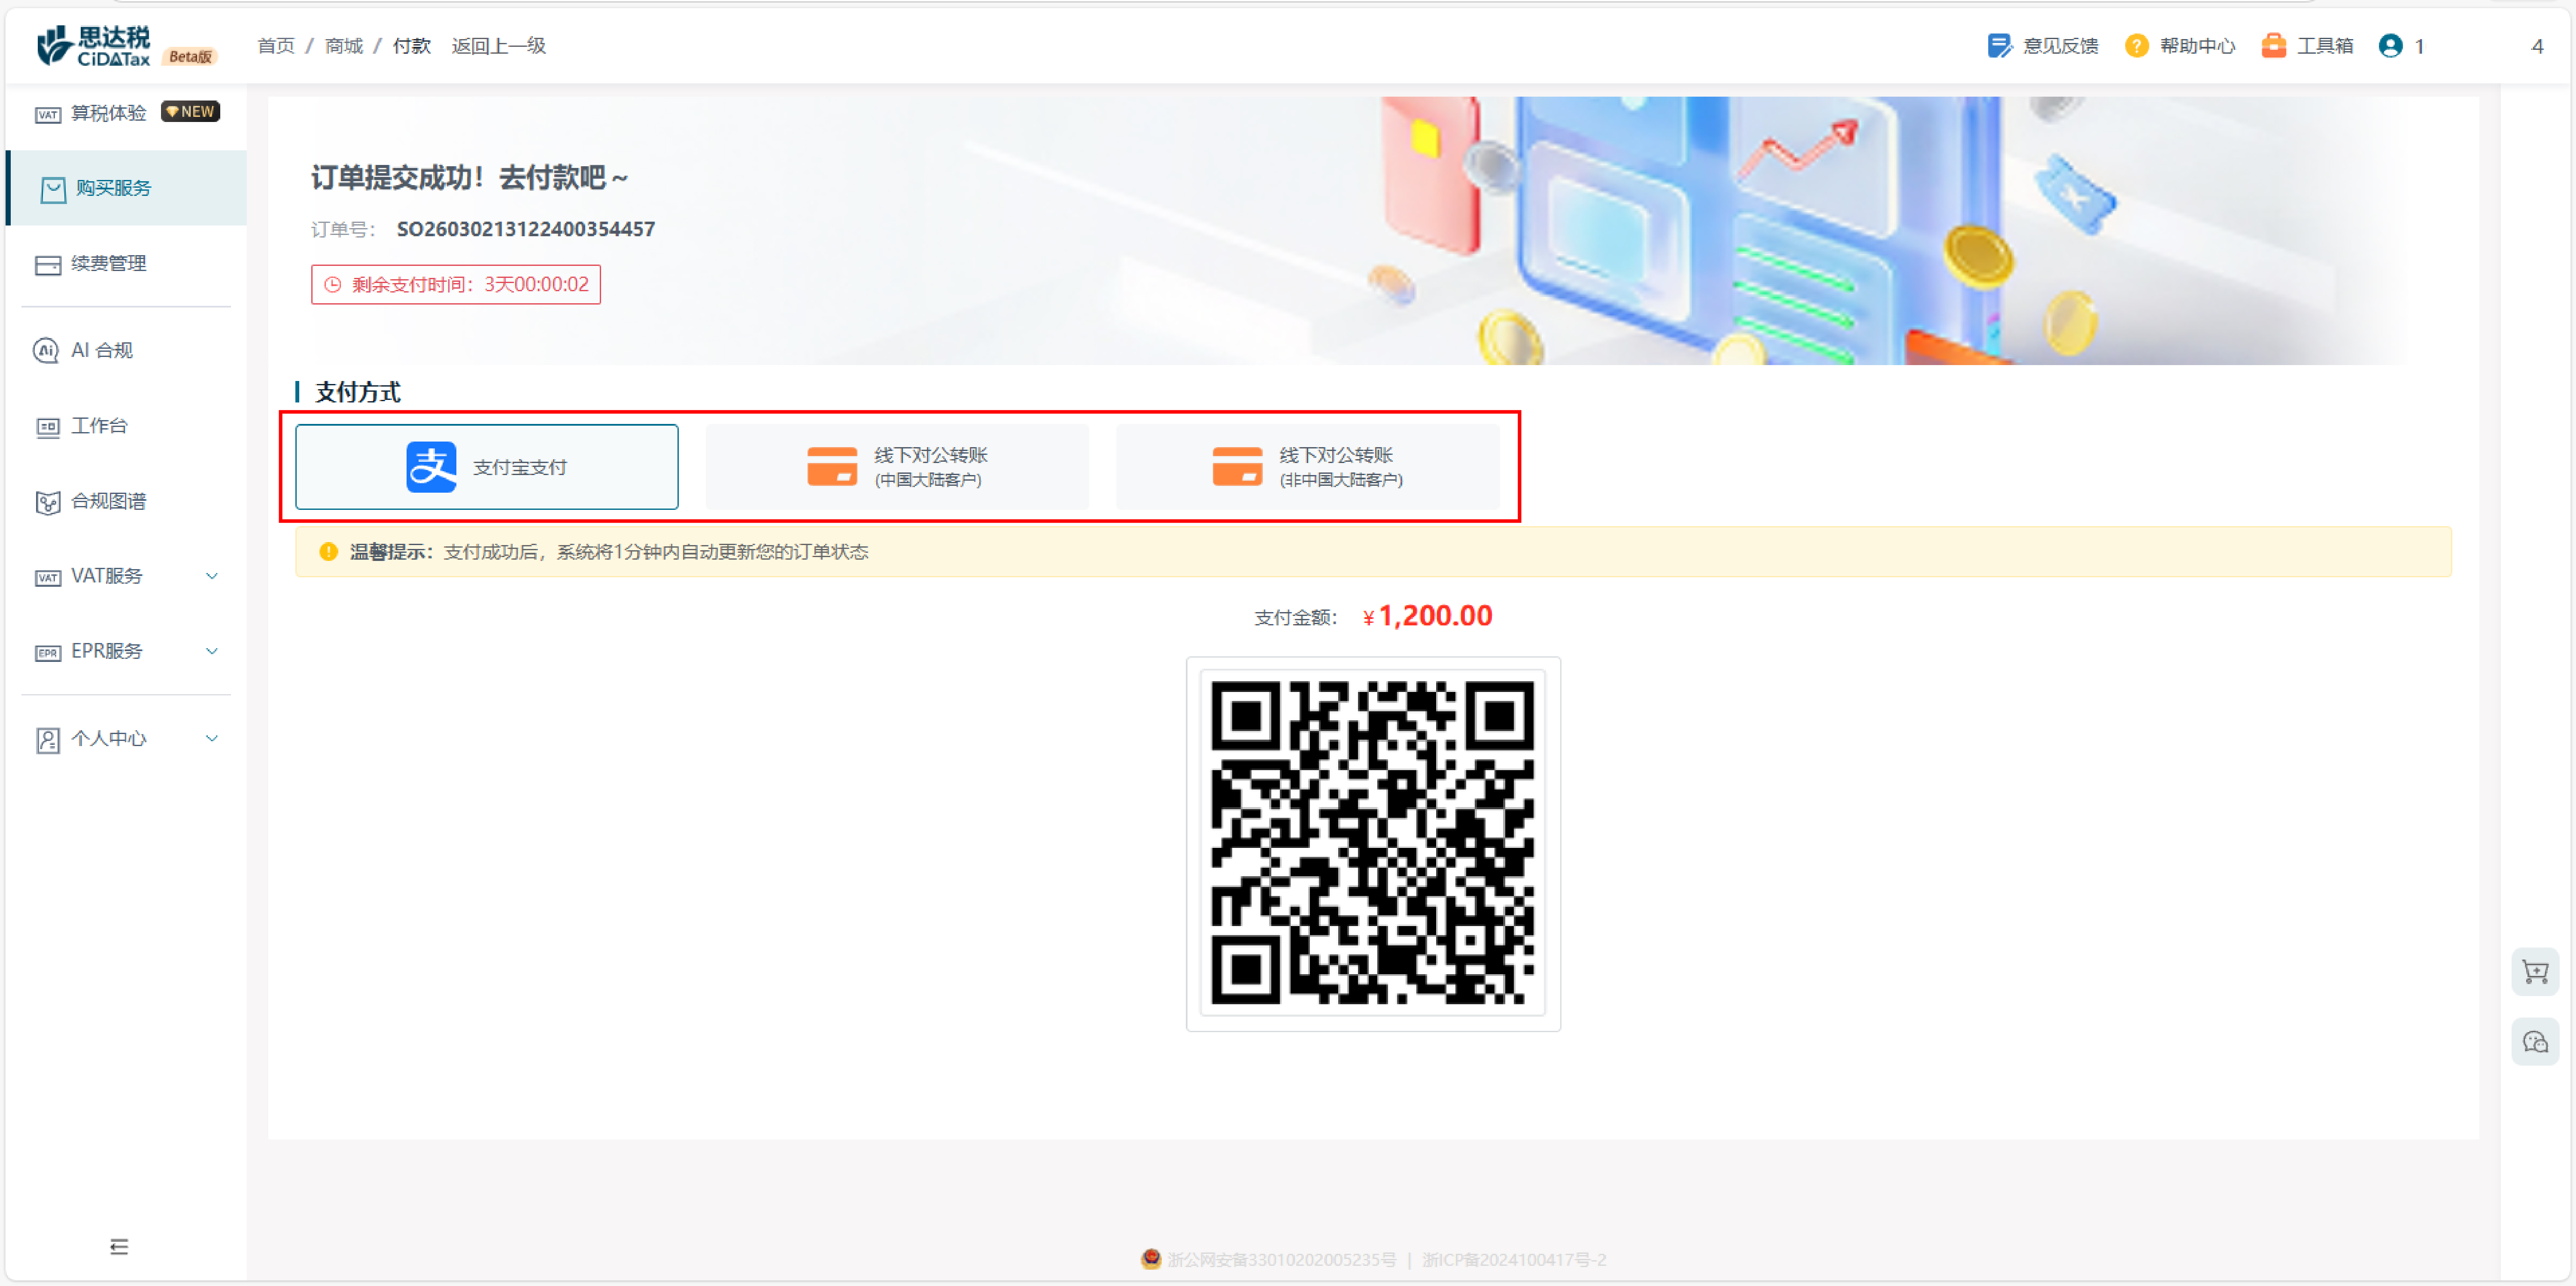Click the feedback icon in header
This screenshot has width=2576, height=1286.
(x=1998, y=46)
